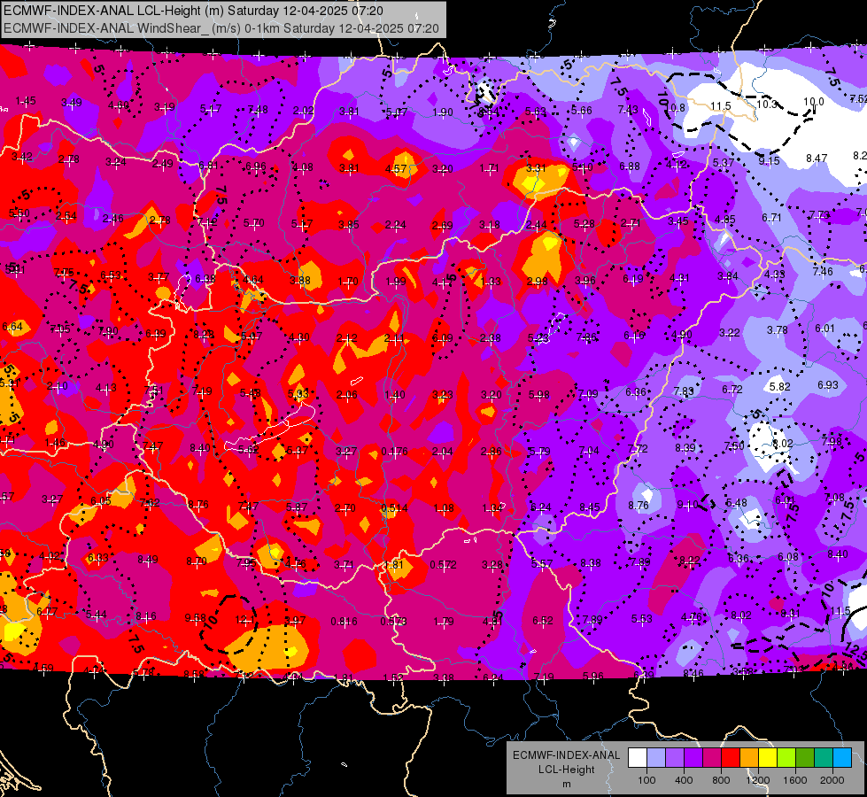Click the legend label LCL-Height

click(566, 770)
